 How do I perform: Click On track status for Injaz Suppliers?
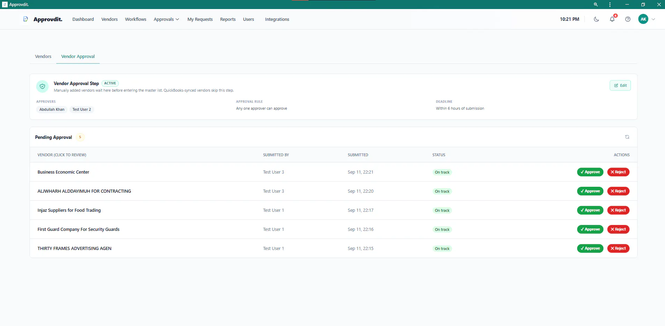442,210
